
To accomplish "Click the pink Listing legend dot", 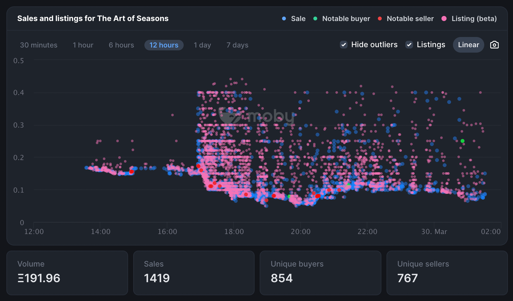I will [x=444, y=18].
